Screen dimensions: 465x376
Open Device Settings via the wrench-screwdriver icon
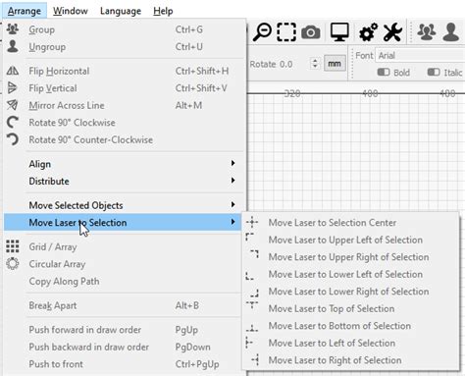pos(392,32)
